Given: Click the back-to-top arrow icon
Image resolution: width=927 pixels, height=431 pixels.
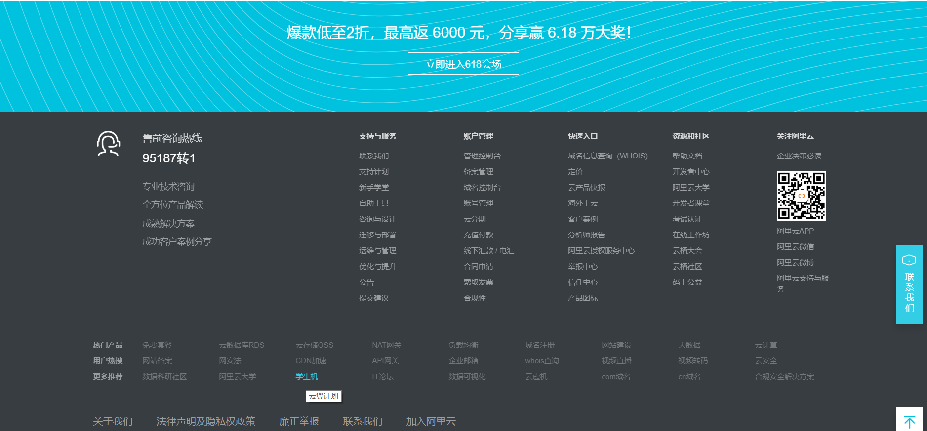Looking at the screenshot, I should pyautogui.click(x=909, y=422).
